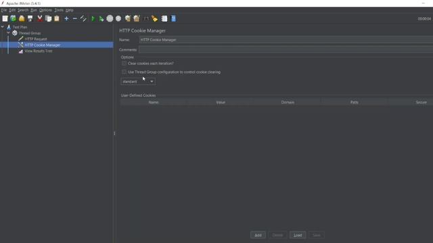
Task: Click the panel split divider handle
Action: pyautogui.click(x=114, y=134)
